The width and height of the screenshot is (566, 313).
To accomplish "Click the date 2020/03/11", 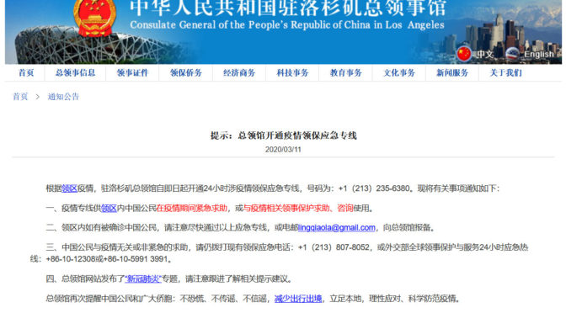I will (283, 149).
